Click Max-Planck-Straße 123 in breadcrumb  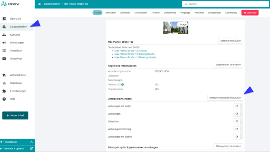click(x=76, y=4)
